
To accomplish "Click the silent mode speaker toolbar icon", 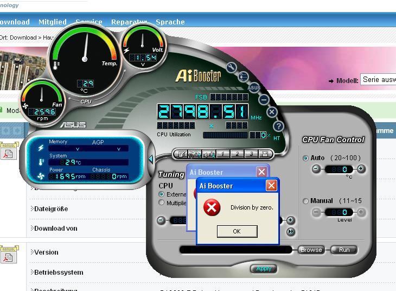I will (209, 154).
